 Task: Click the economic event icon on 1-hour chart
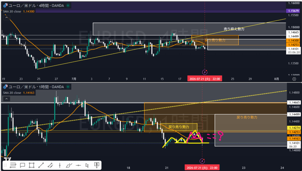[202, 161]
